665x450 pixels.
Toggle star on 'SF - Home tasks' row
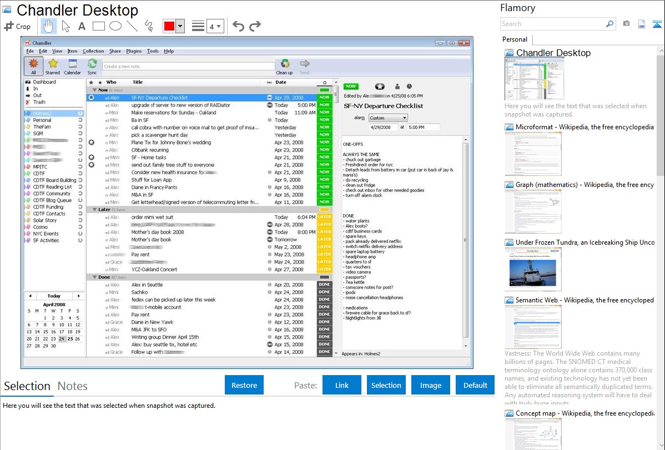[x=91, y=158]
